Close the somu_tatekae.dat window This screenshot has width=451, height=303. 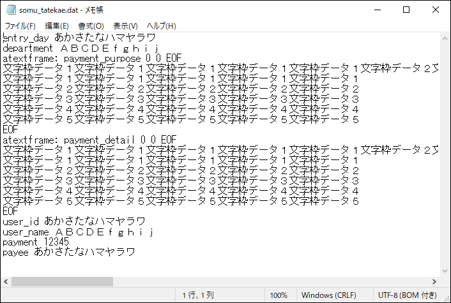coord(436,10)
